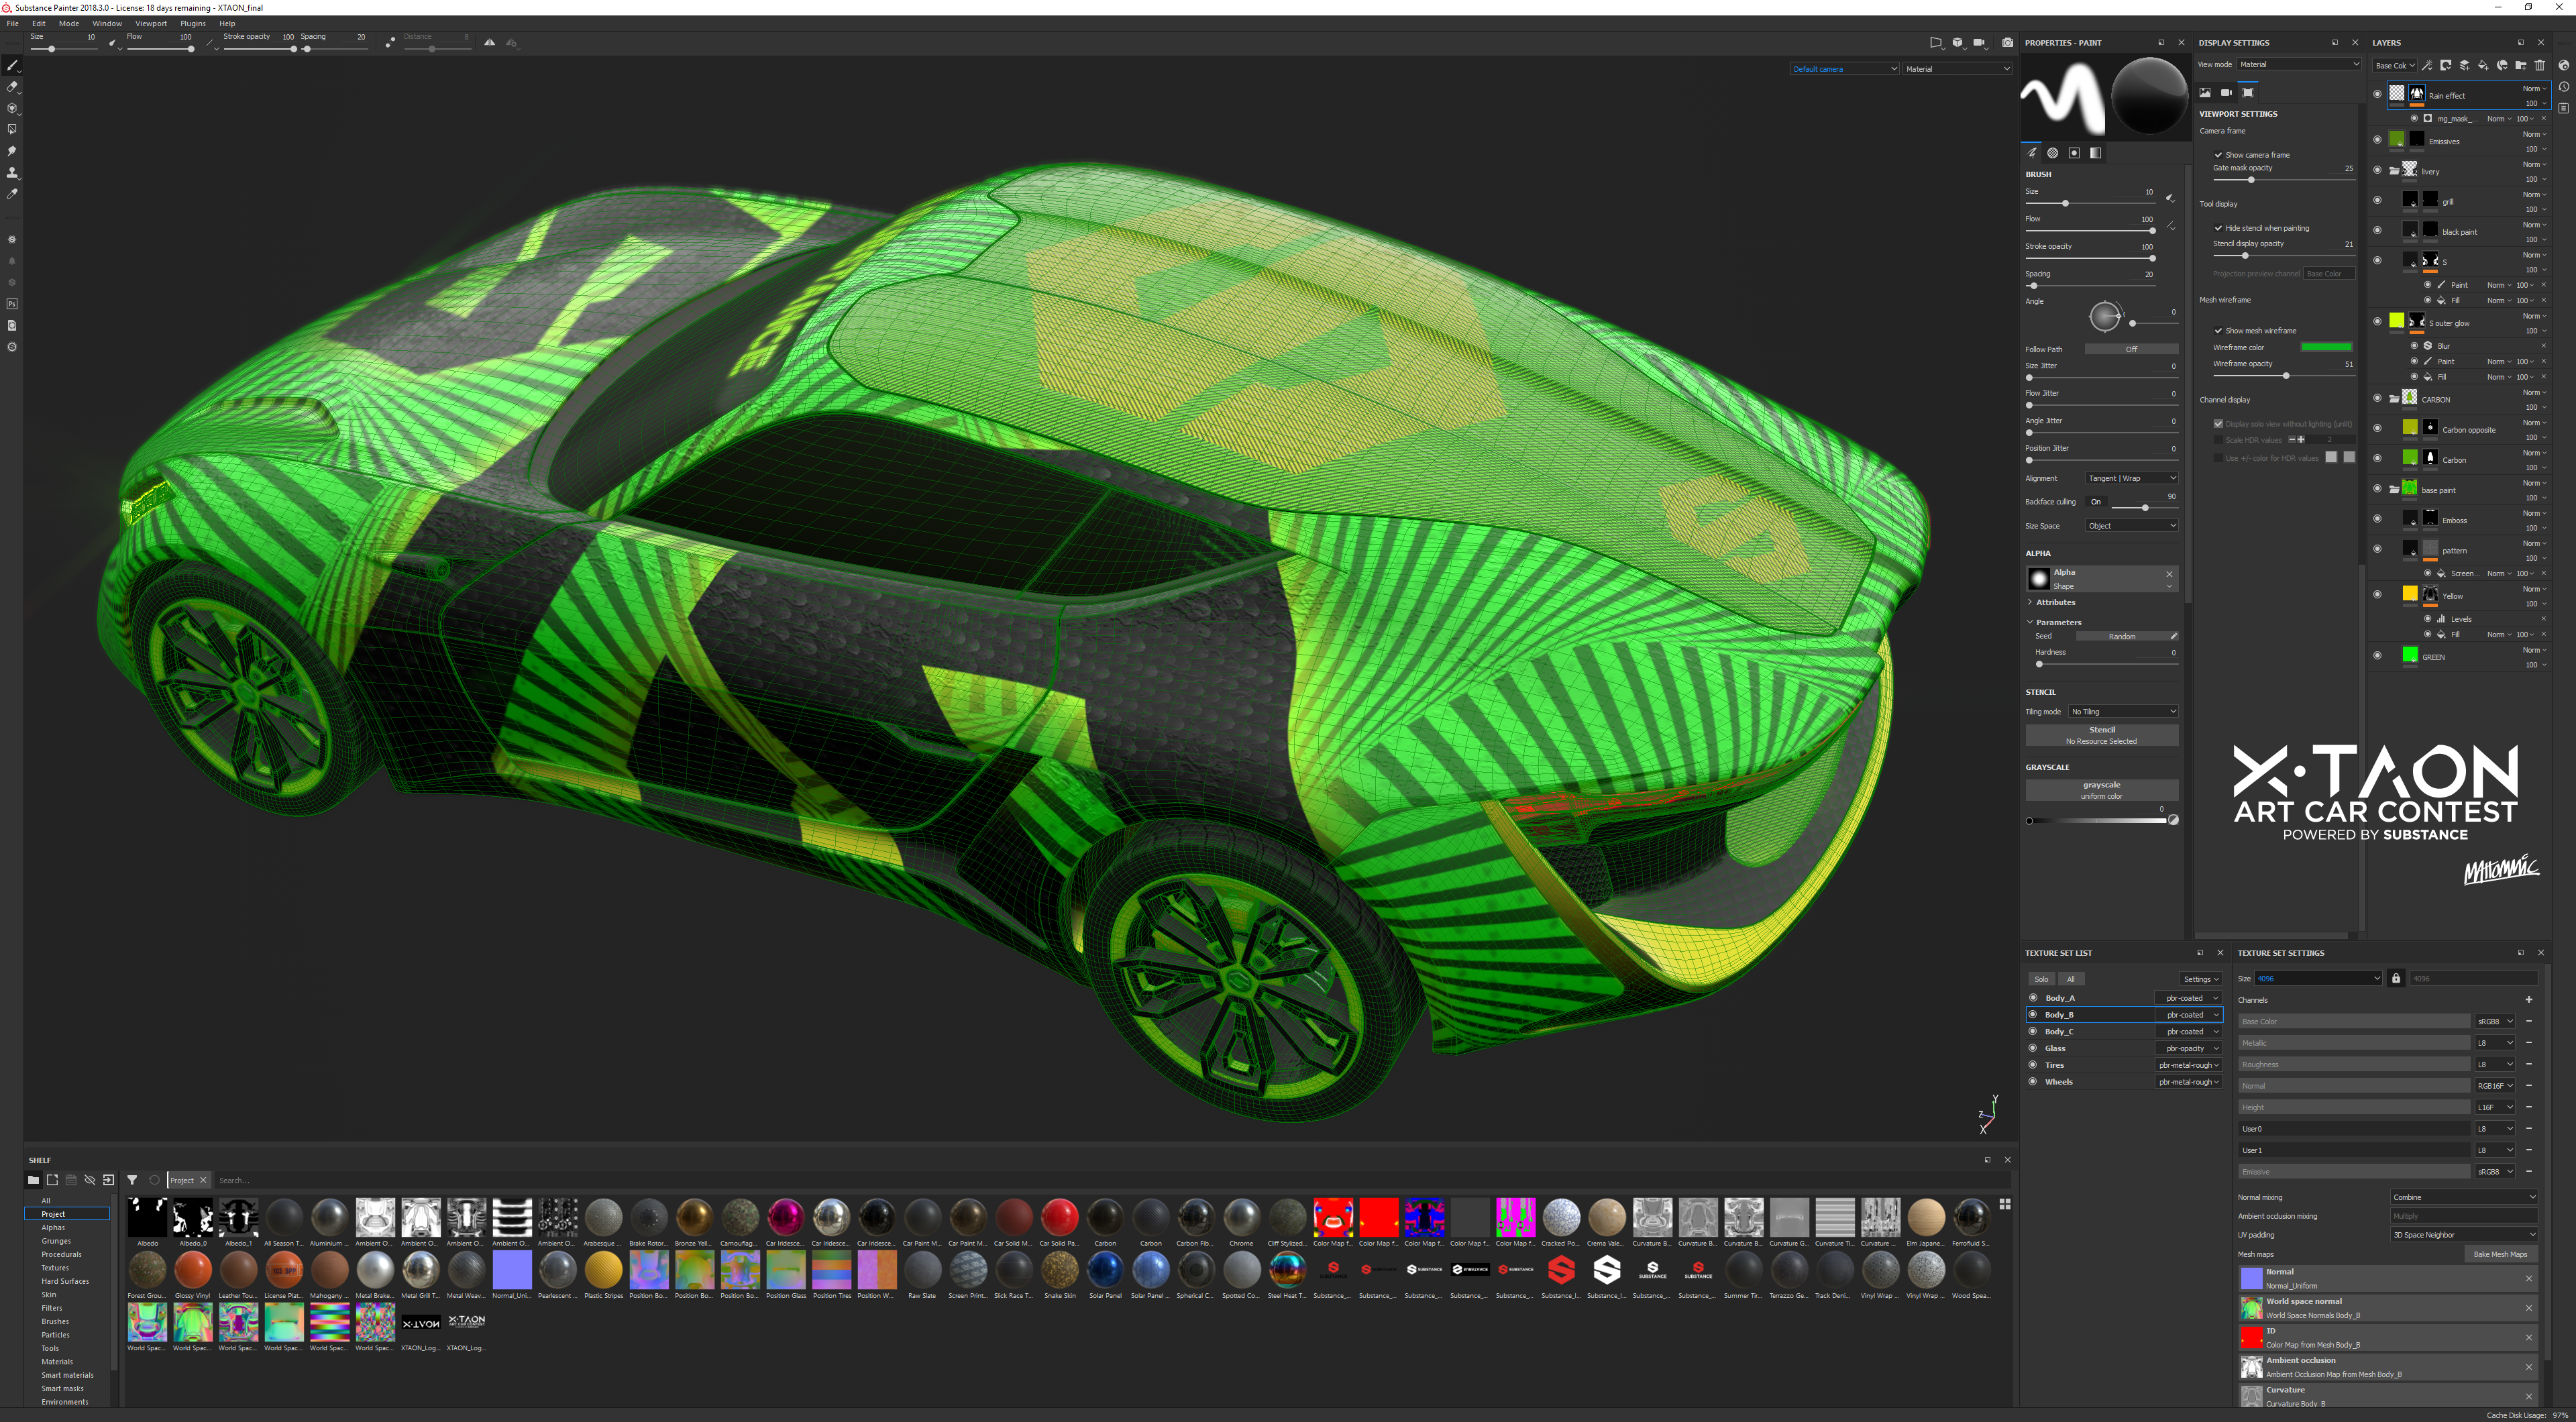Select the Material picker eyedropper tool

pos(12,194)
